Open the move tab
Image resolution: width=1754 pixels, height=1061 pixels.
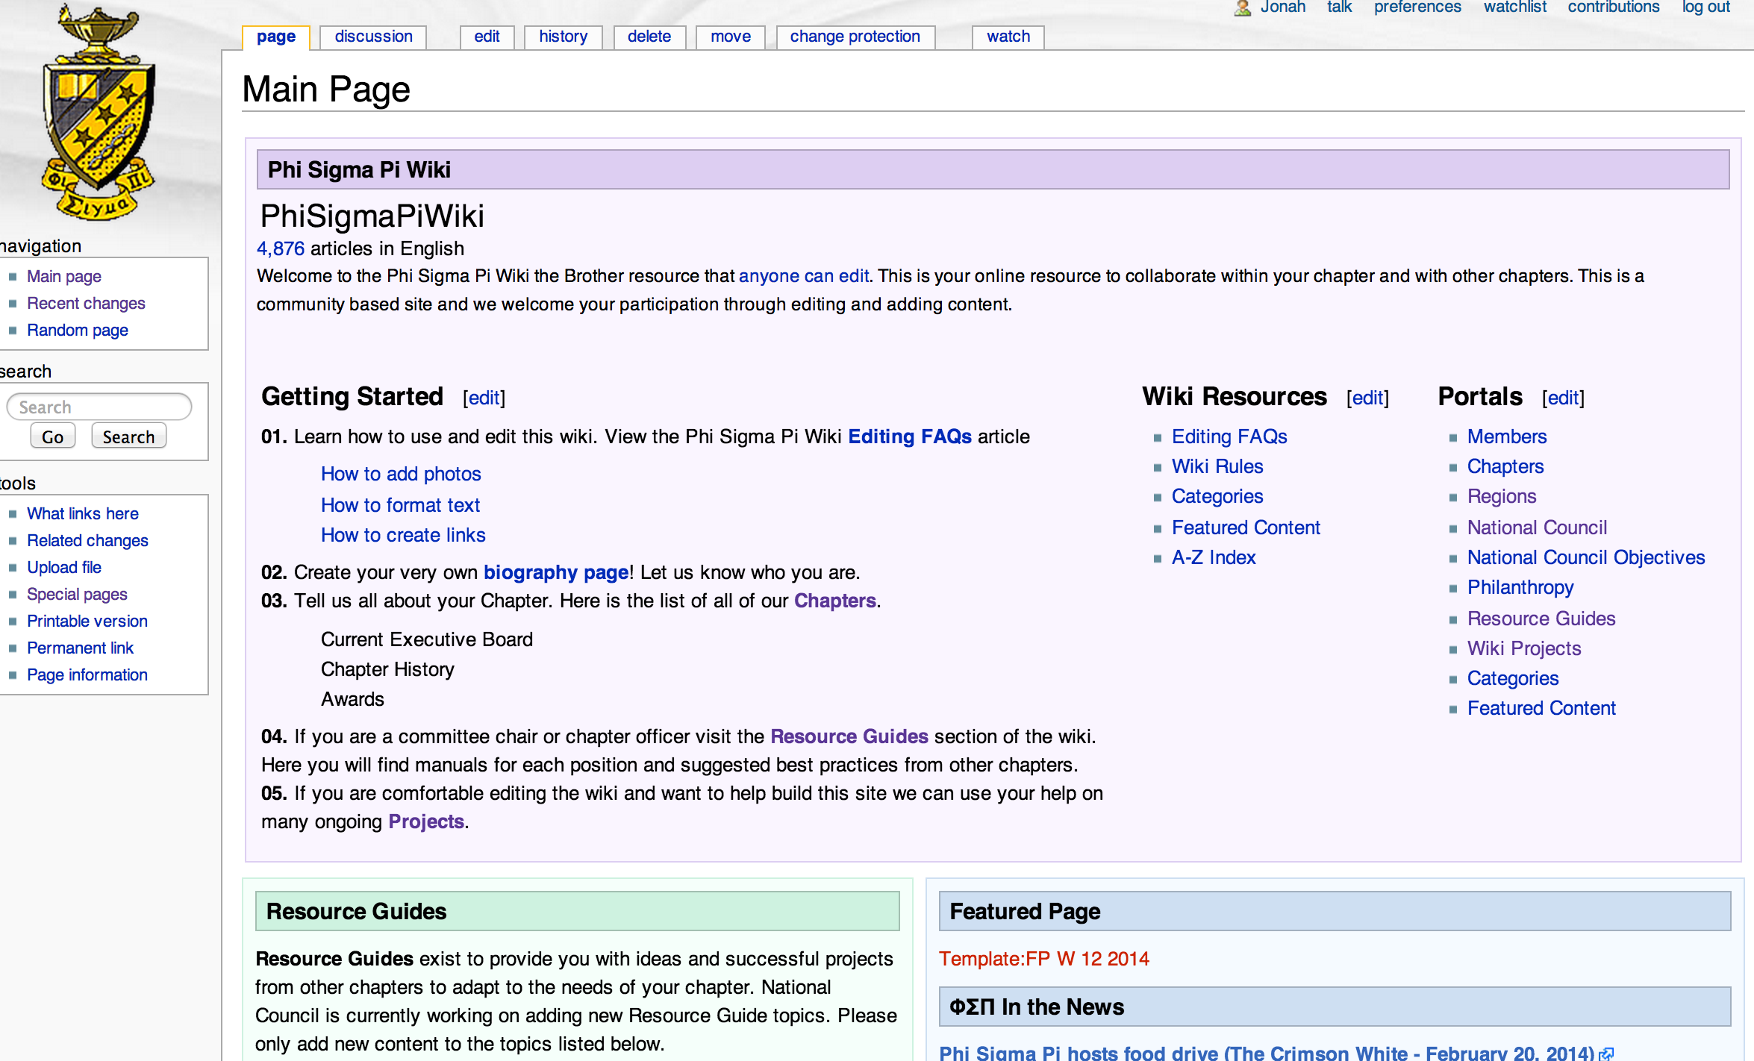coord(730,37)
